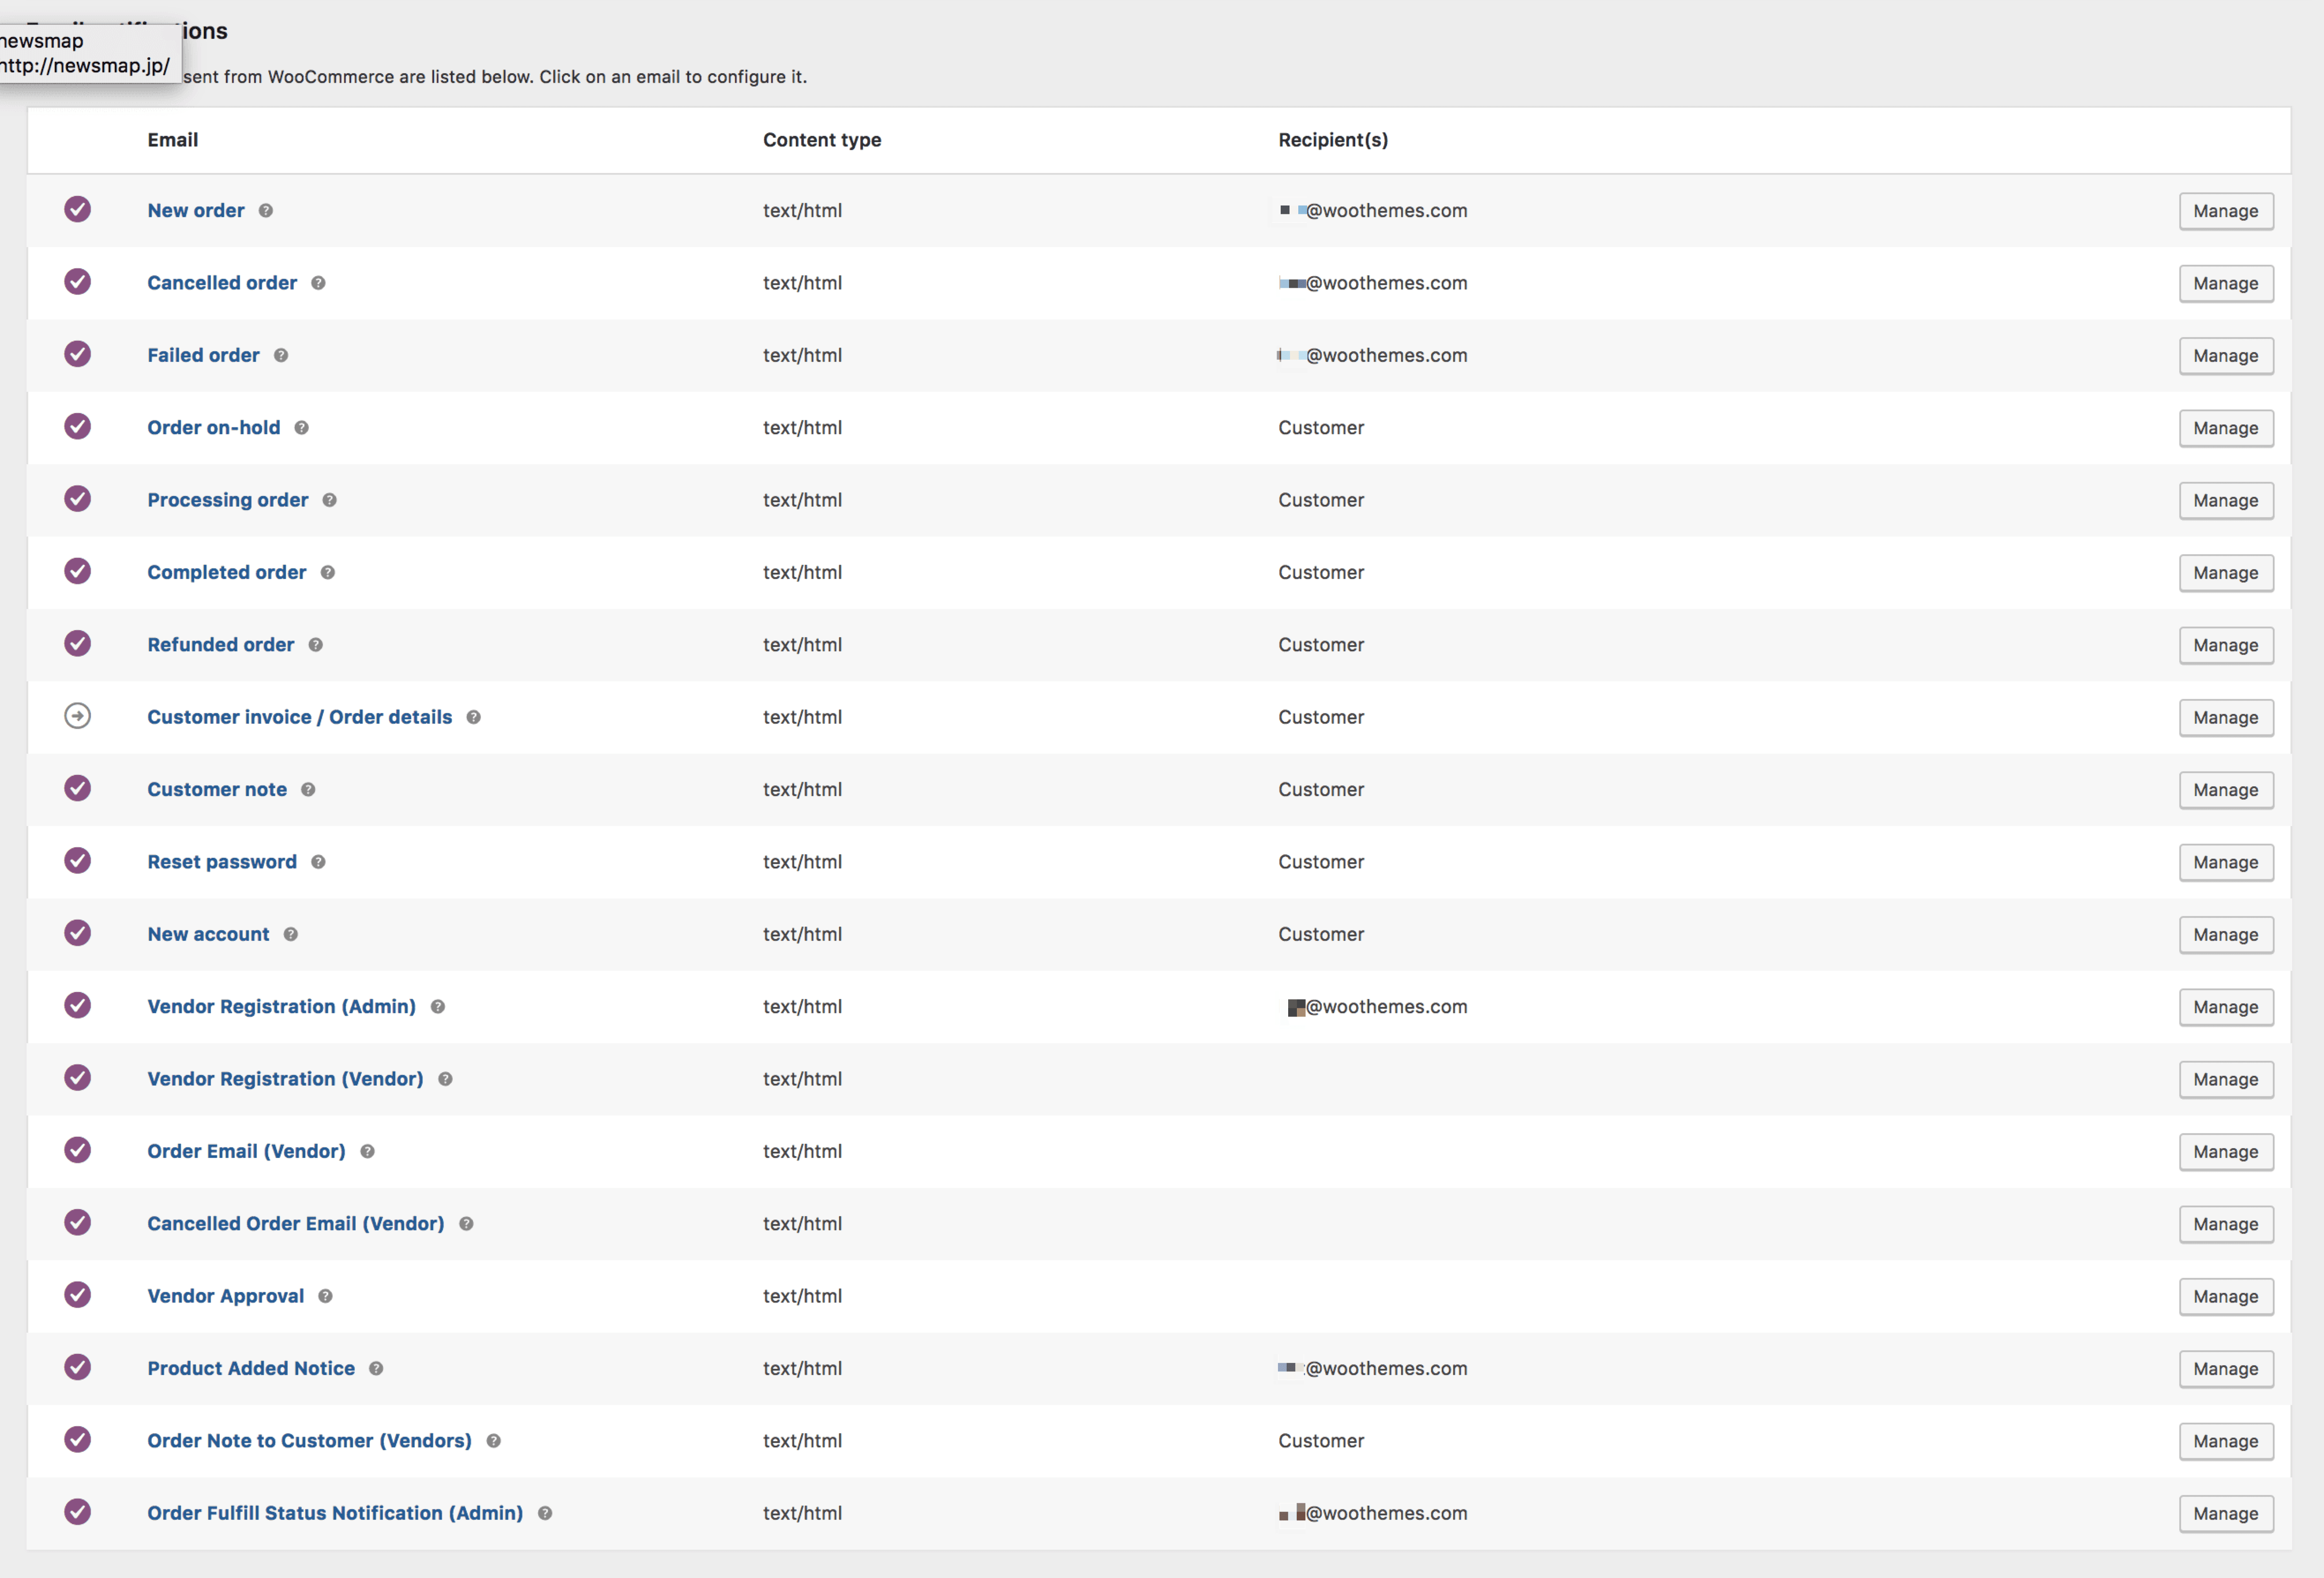This screenshot has width=2324, height=1578.
Task: Open the New account email link
Action: click(208, 934)
